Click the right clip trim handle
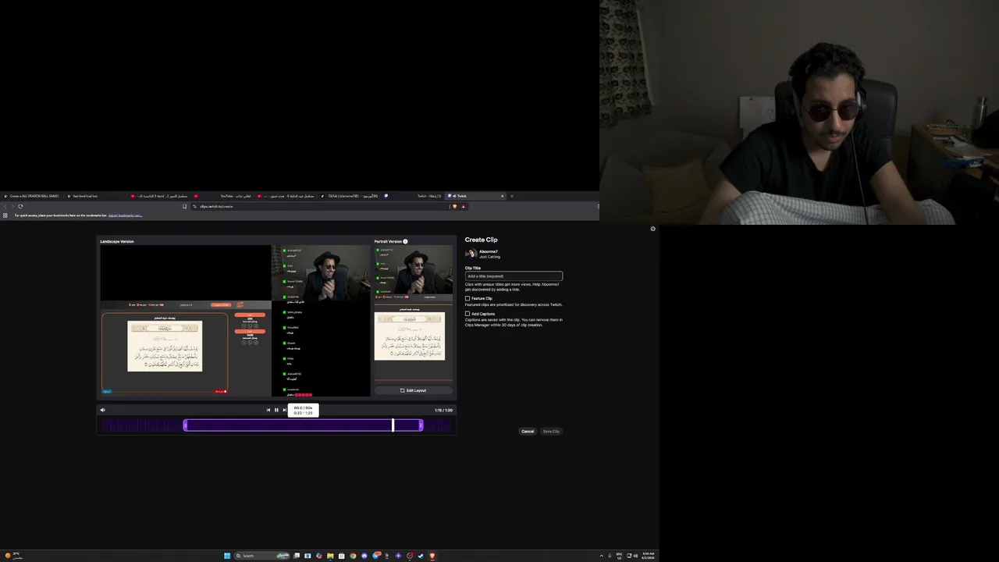Screen dimensions: 999x562 pos(421,425)
